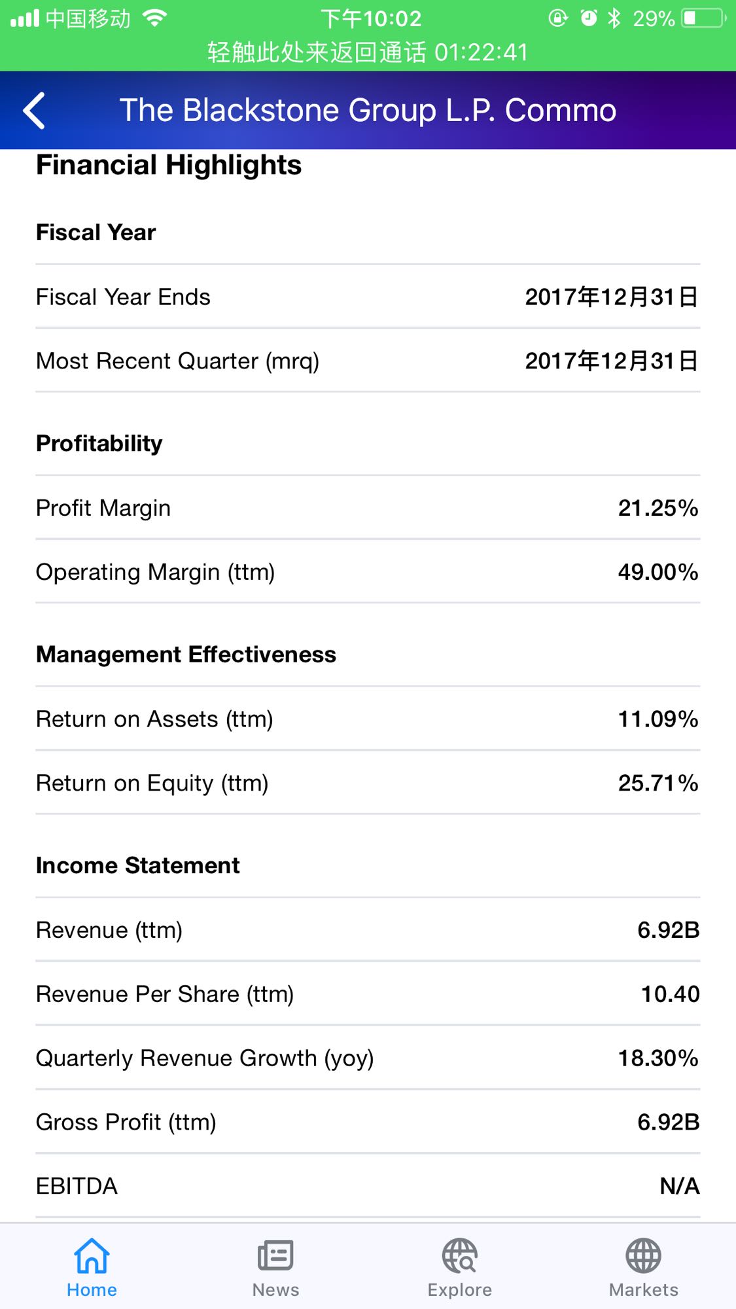Tap the Quarterly Revenue Growth (yoy) row
Image resolution: width=736 pixels, height=1309 pixels.
pyautogui.click(x=368, y=1058)
